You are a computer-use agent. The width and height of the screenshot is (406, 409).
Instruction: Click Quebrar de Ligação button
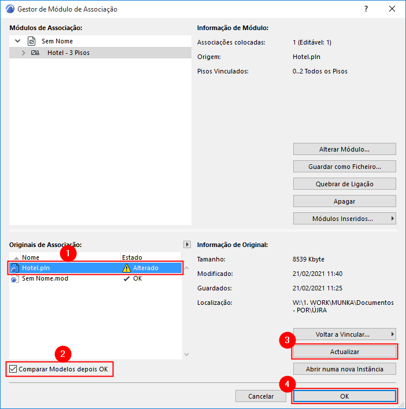(344, 184)
